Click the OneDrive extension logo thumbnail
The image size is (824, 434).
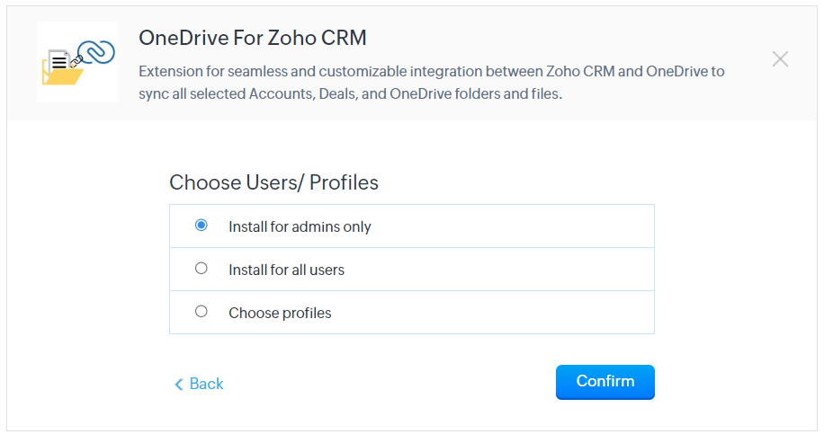pos(77,62)
